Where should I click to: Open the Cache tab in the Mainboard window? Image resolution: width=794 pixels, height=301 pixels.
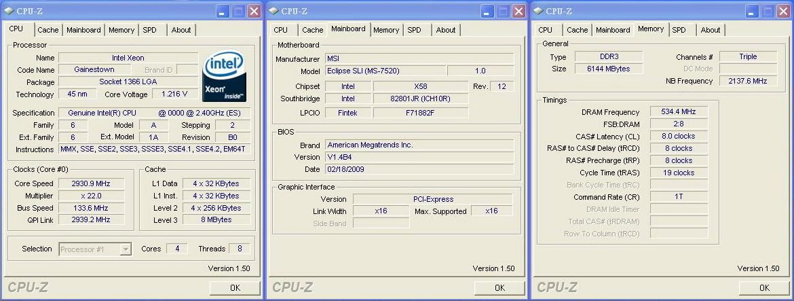(312, 30)
